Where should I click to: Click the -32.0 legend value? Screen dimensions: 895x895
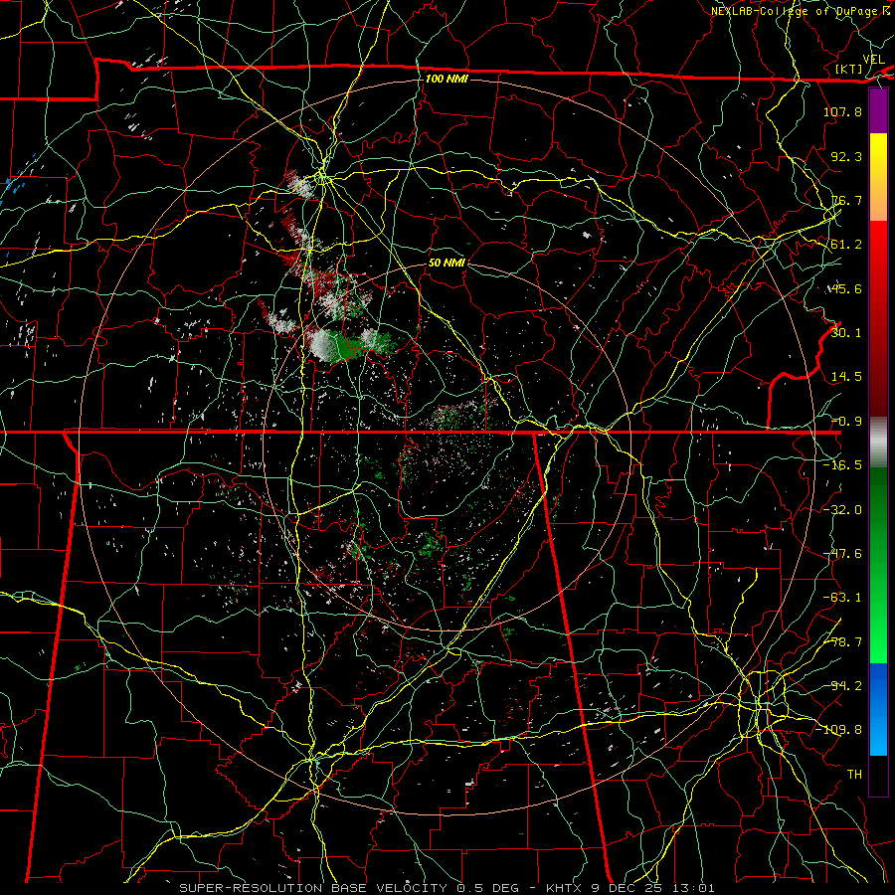click(842, 510)
